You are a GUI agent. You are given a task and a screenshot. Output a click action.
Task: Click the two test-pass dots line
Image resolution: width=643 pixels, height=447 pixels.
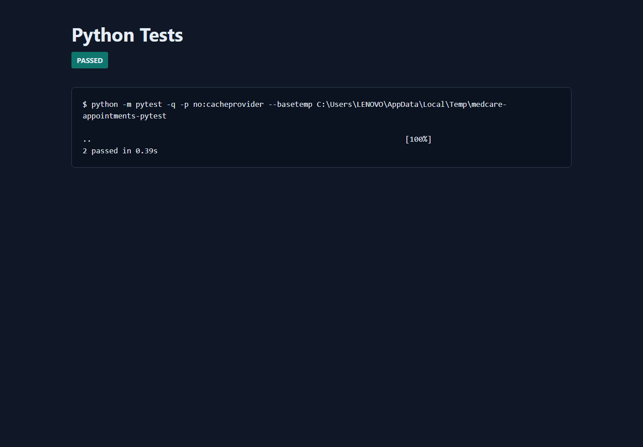pos(87,140)
